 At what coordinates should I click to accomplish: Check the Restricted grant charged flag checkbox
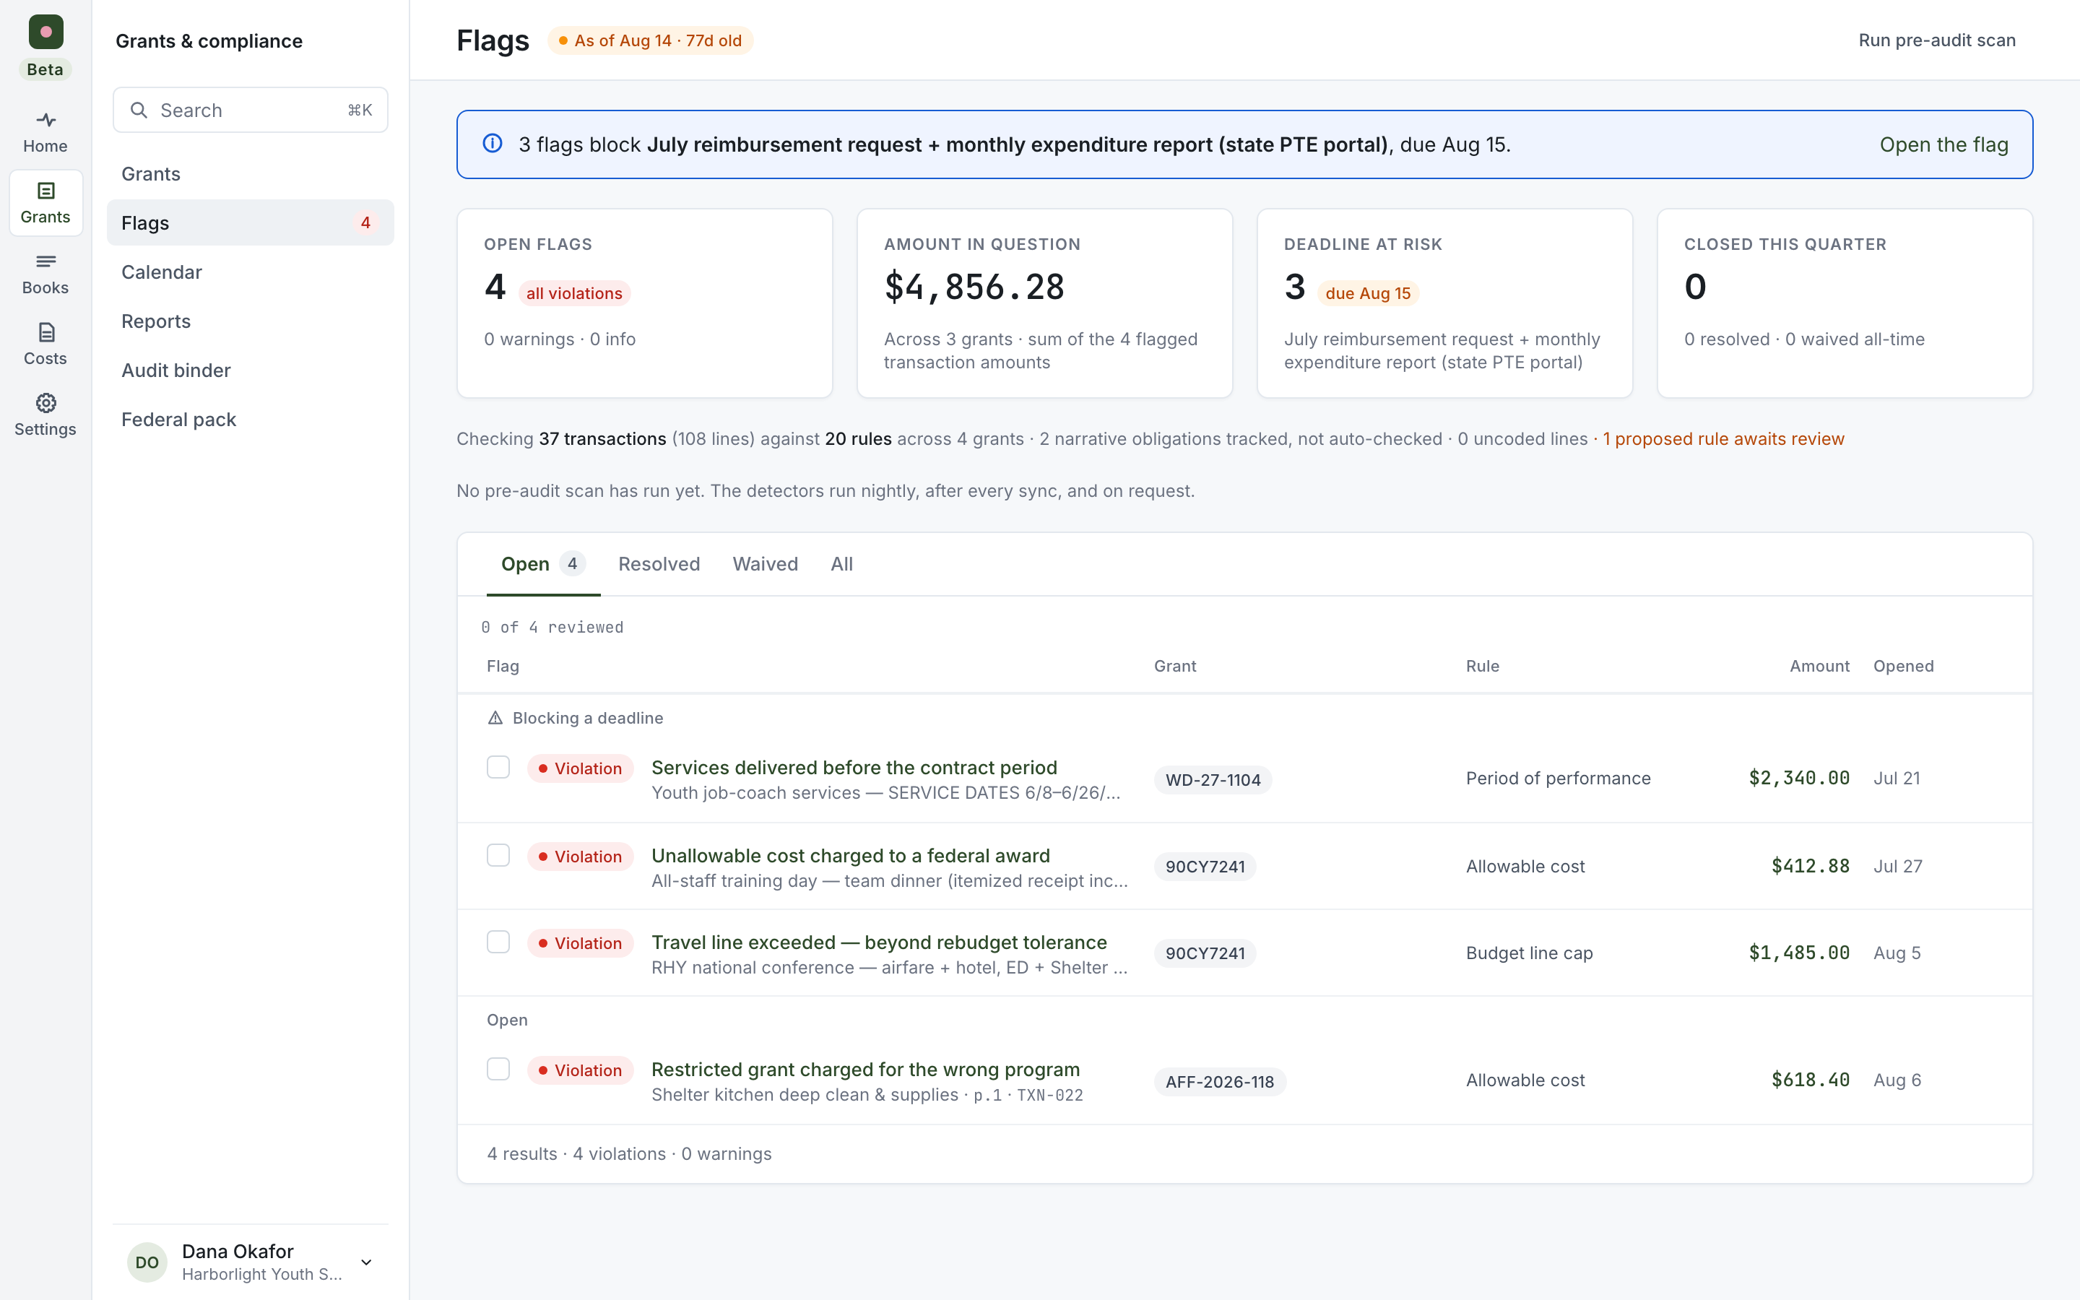(x=498, y=1069)
